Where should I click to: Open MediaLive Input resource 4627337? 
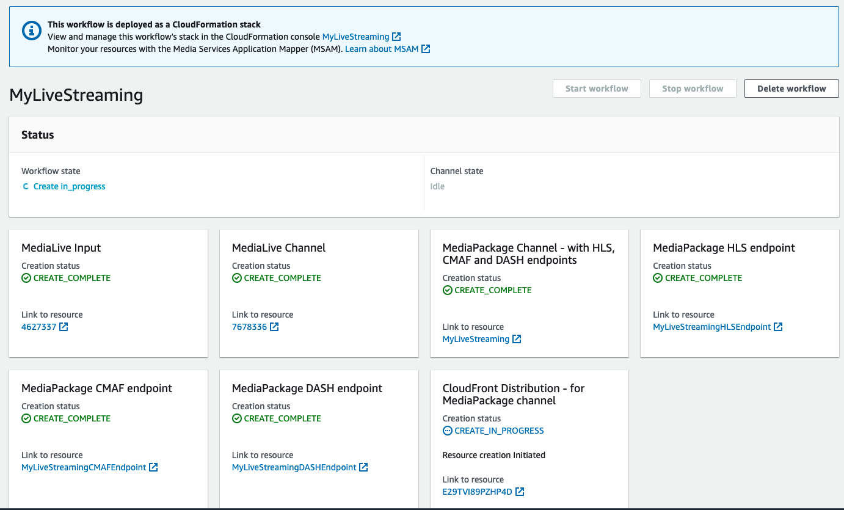(x=39, y=327)
